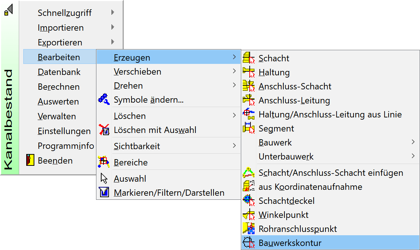Screen dimensions: 420x250
Task: Choose Winkelpunkt from the Erzeugen submenu
Action: tap(283, 215)
